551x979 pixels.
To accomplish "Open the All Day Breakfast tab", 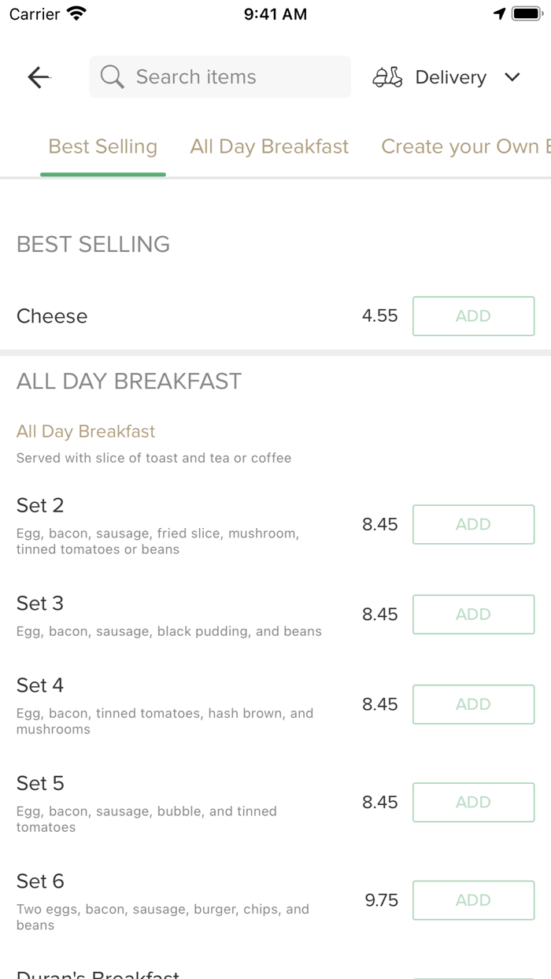I will click(x=269, y=147).
